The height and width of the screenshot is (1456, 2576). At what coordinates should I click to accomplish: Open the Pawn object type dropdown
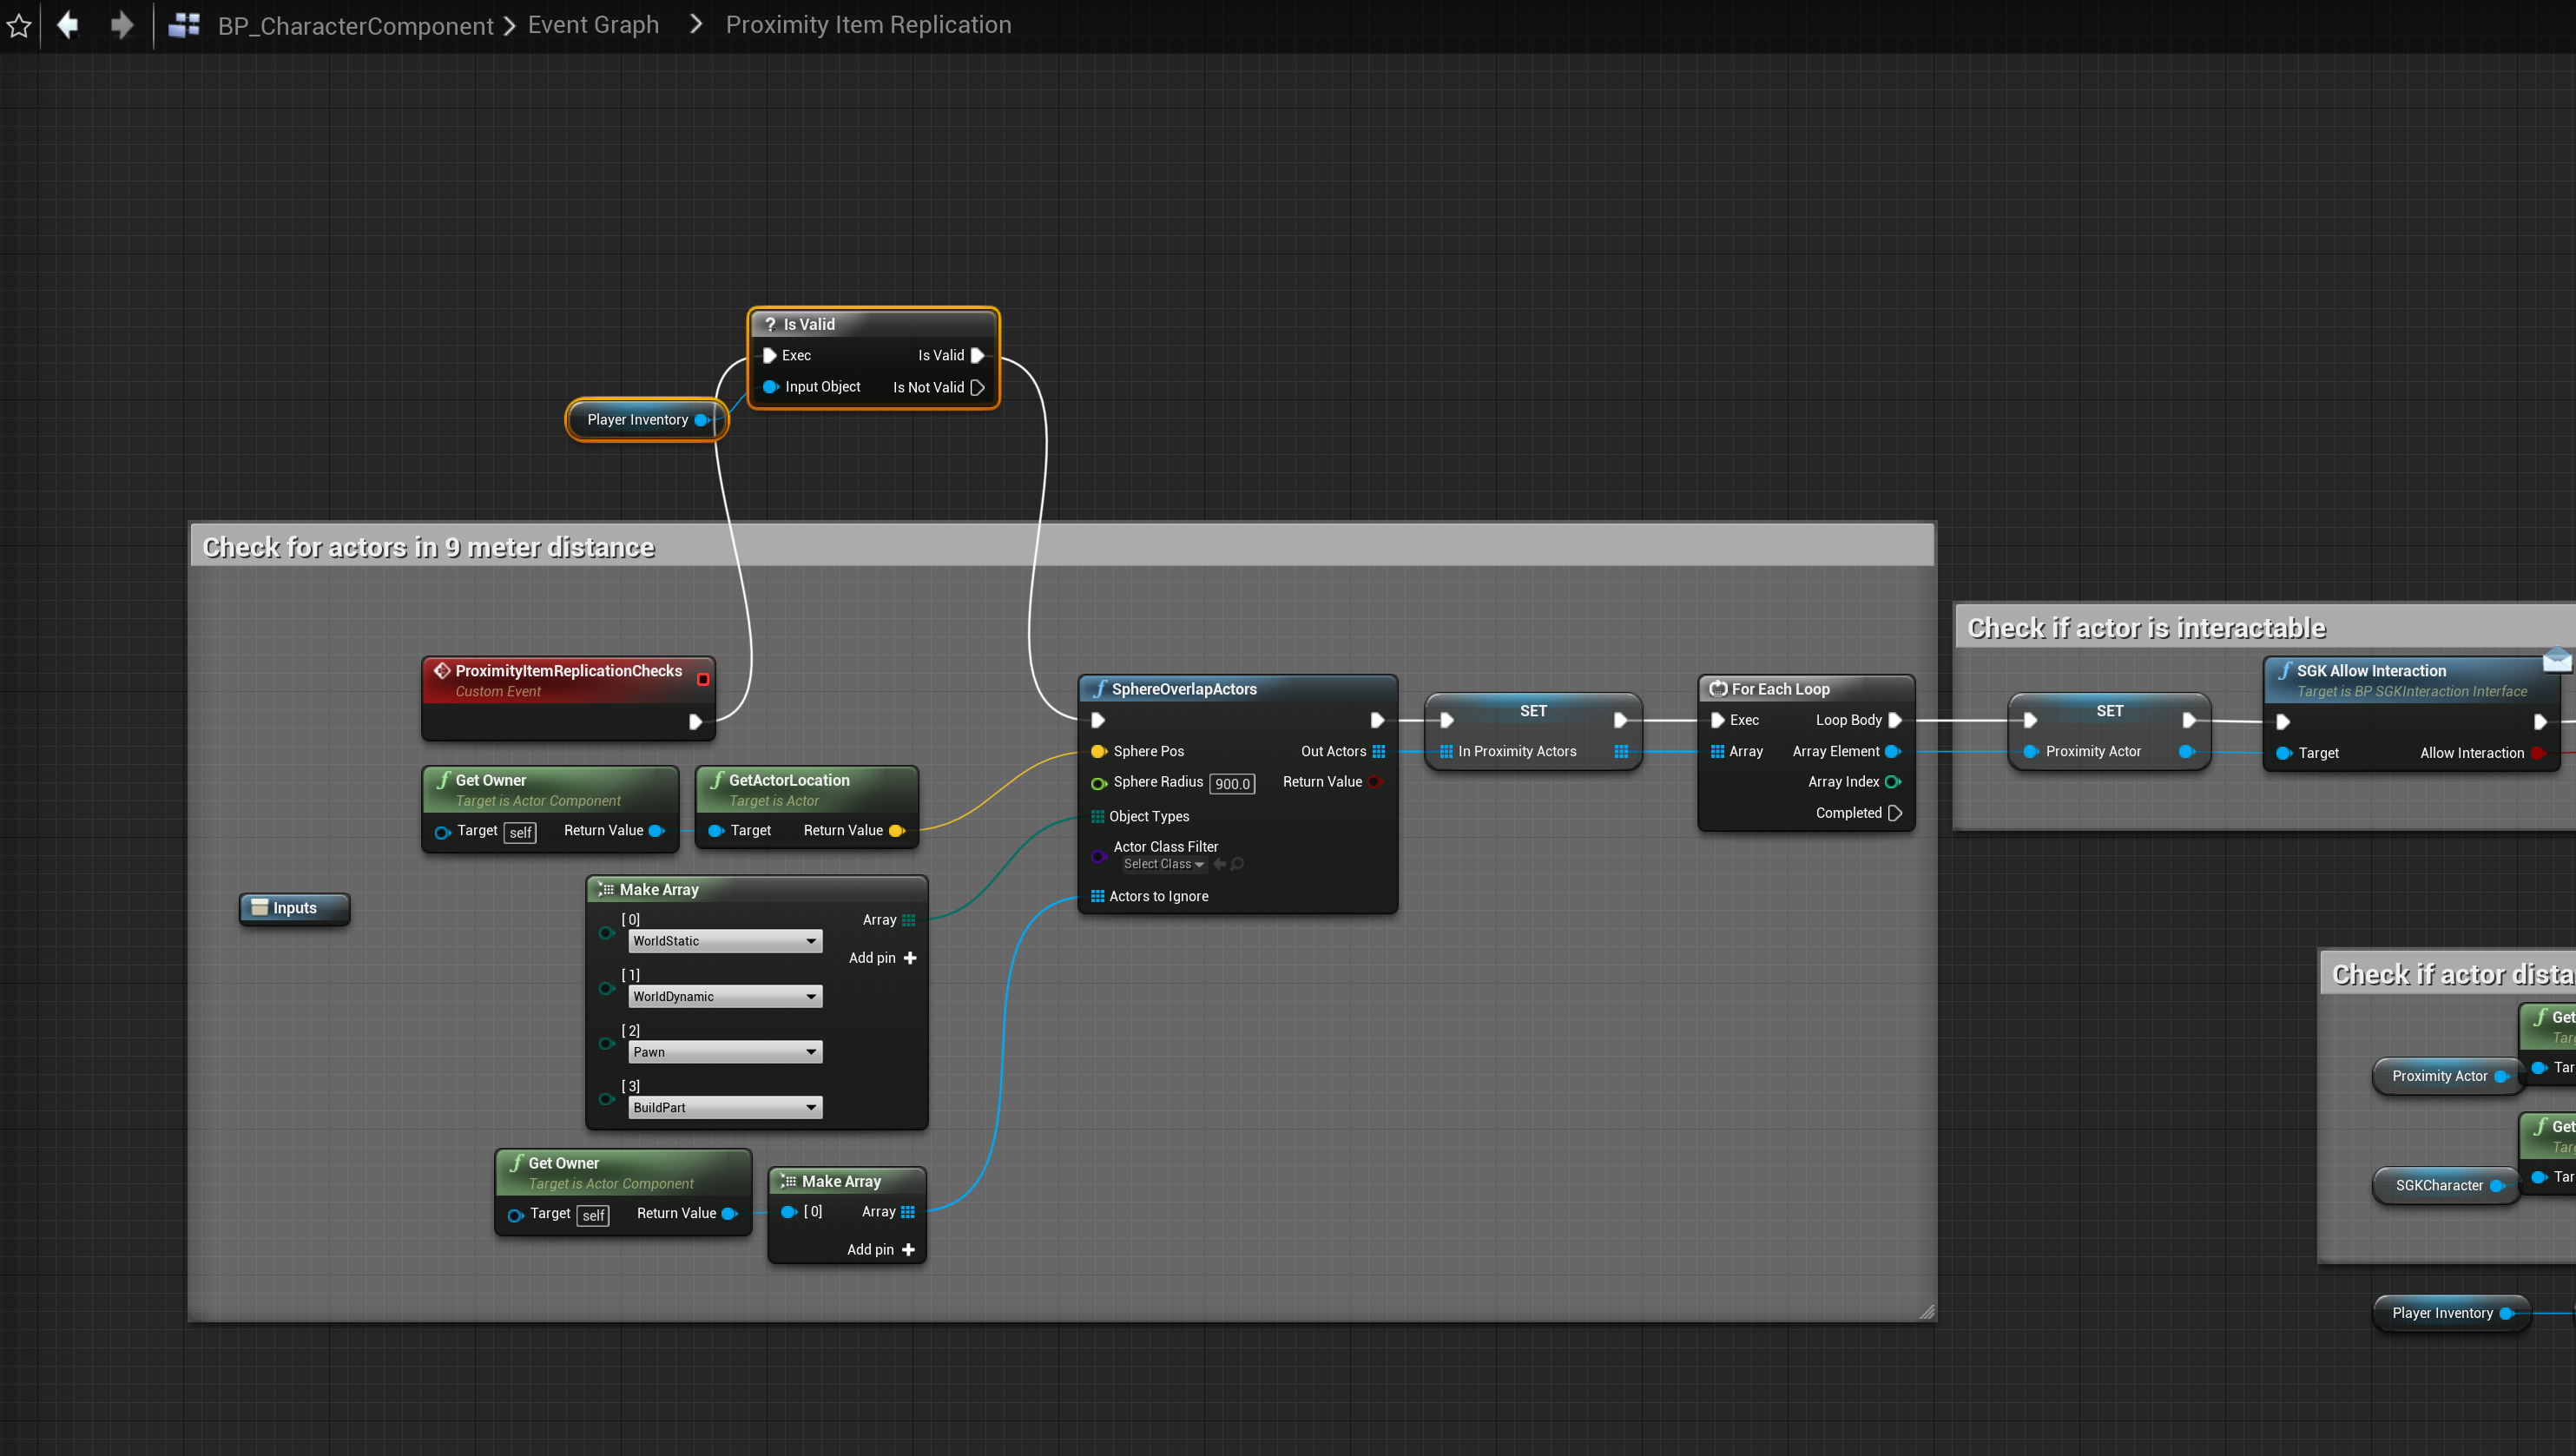coord(725,1052)
